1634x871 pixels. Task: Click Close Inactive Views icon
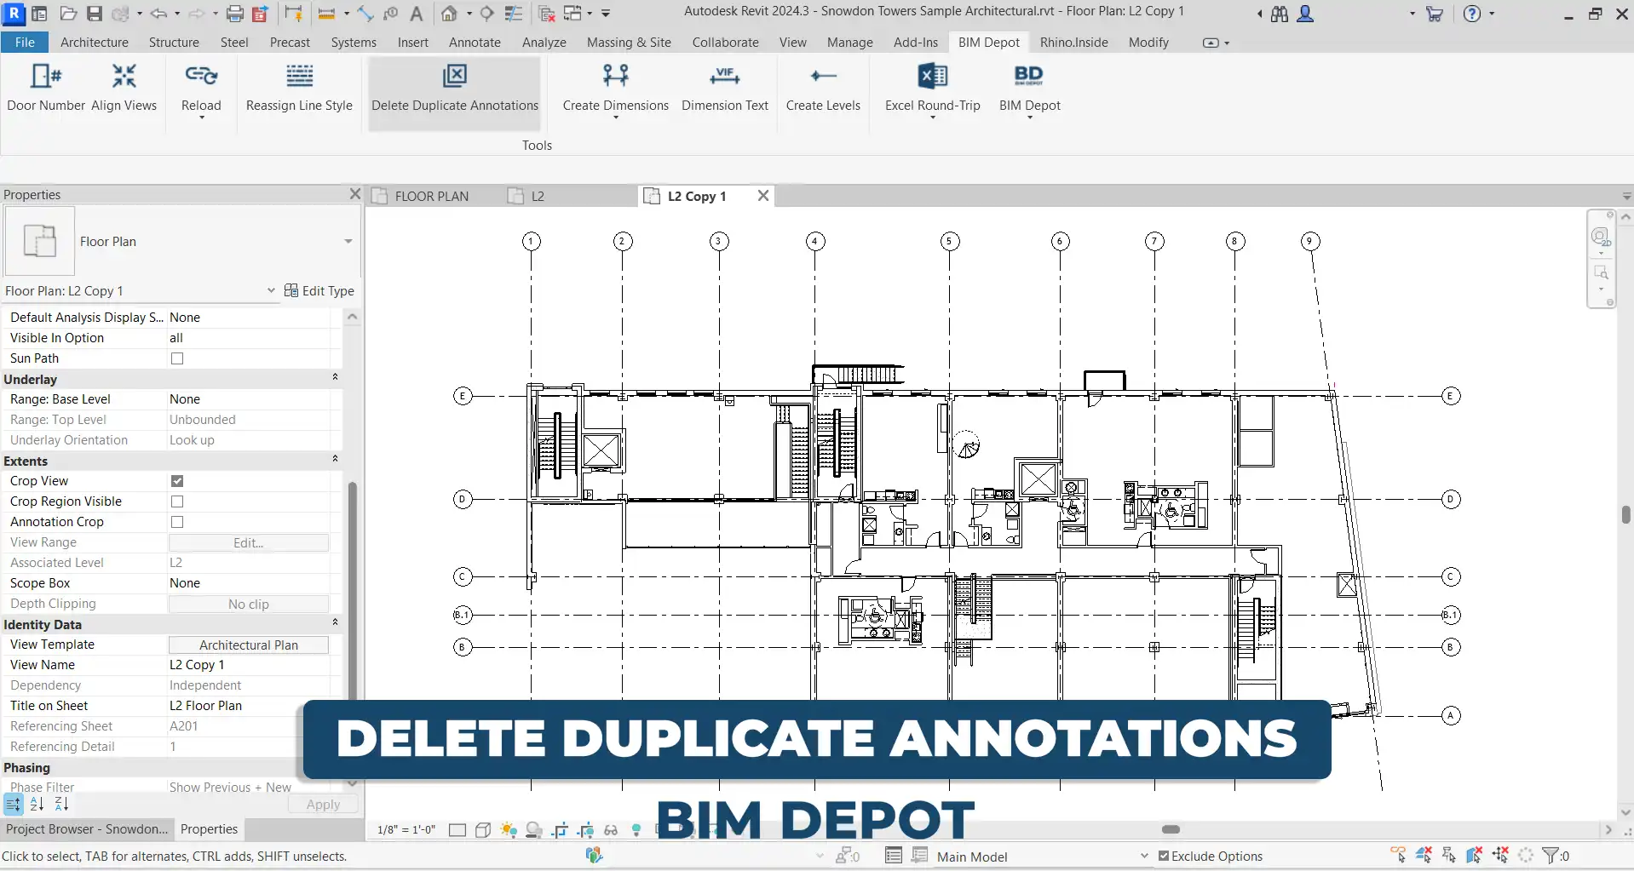[548, 14]
